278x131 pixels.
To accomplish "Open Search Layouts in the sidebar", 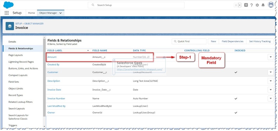I will tap(17, 109).
